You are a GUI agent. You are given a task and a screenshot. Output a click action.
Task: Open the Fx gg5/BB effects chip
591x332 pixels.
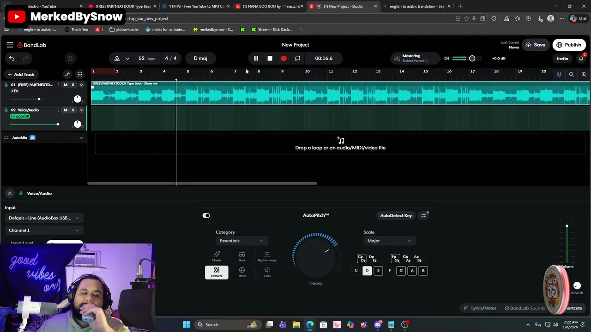(20, 116)
